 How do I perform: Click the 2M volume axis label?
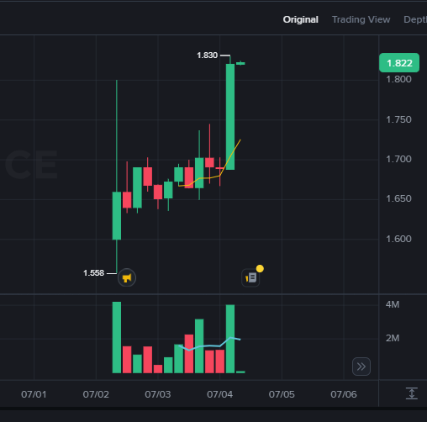point(393,338)
